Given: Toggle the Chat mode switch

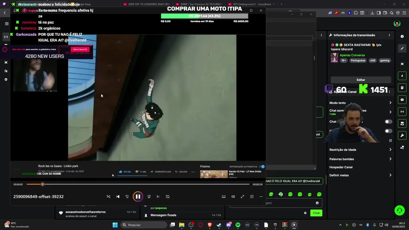Looking at the screenshot, I should coord(388,122).
